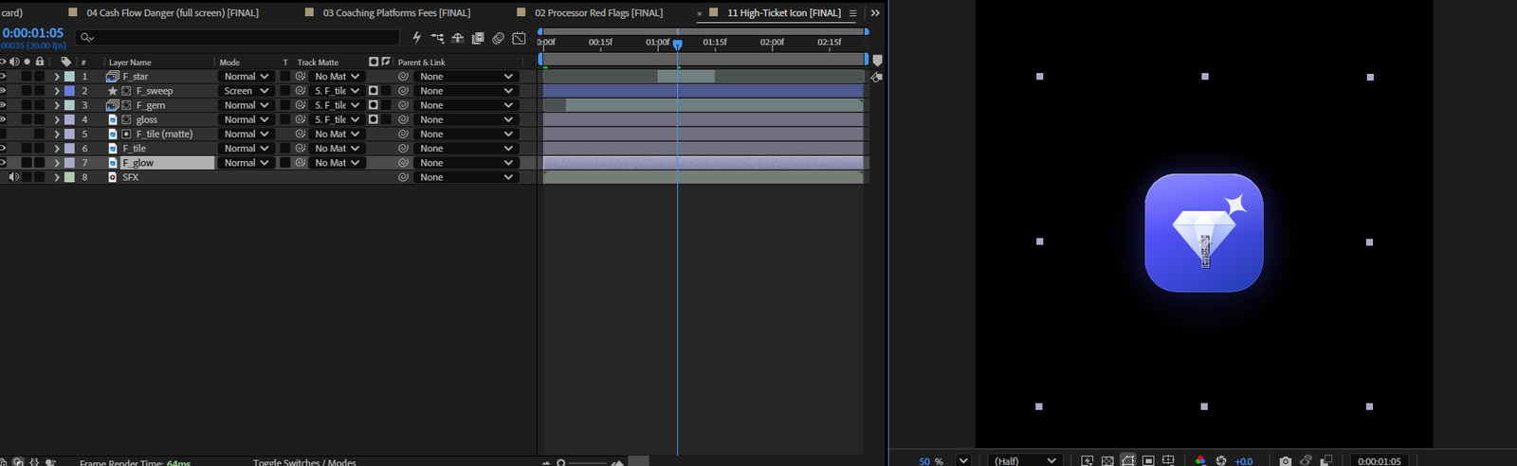The width and height of the screenshot is (1517, 466).
Task: Click F_sweep layer label color swatch
Action: (69, 91)
